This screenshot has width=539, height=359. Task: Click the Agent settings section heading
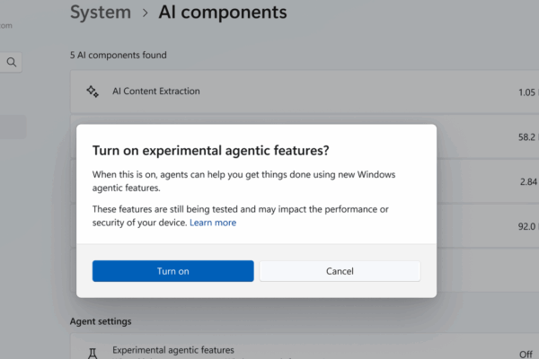101,320
